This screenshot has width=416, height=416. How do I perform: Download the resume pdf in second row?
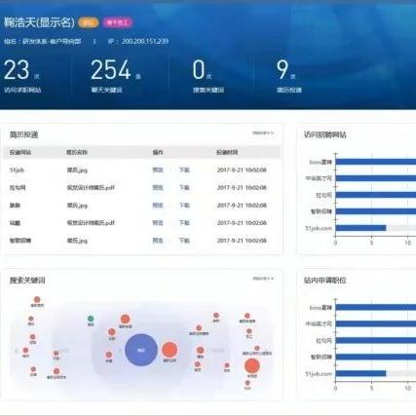pos(184,188)
